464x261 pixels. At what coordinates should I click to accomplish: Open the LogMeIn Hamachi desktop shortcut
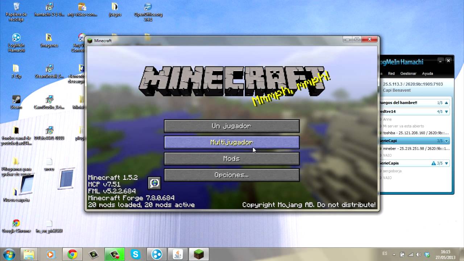coord(16,43)
